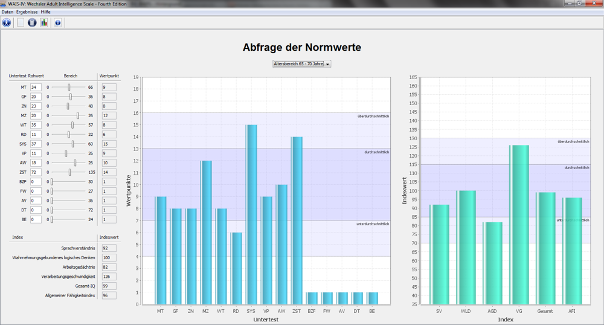
Task: Focus the Rohwert field for GF
Action: pyautogui.click(x=36, y=97)
